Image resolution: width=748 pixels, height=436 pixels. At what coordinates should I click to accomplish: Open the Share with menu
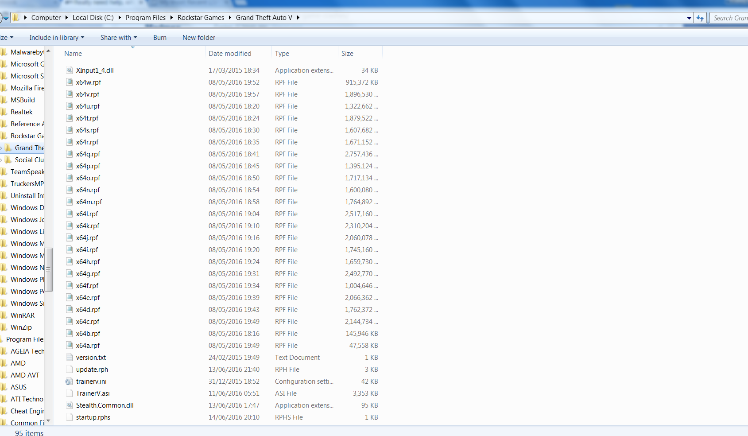click(x=119, y=38)
